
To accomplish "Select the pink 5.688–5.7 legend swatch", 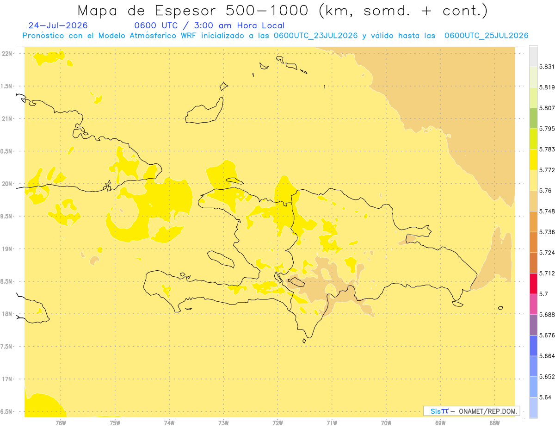I will 533,304.
